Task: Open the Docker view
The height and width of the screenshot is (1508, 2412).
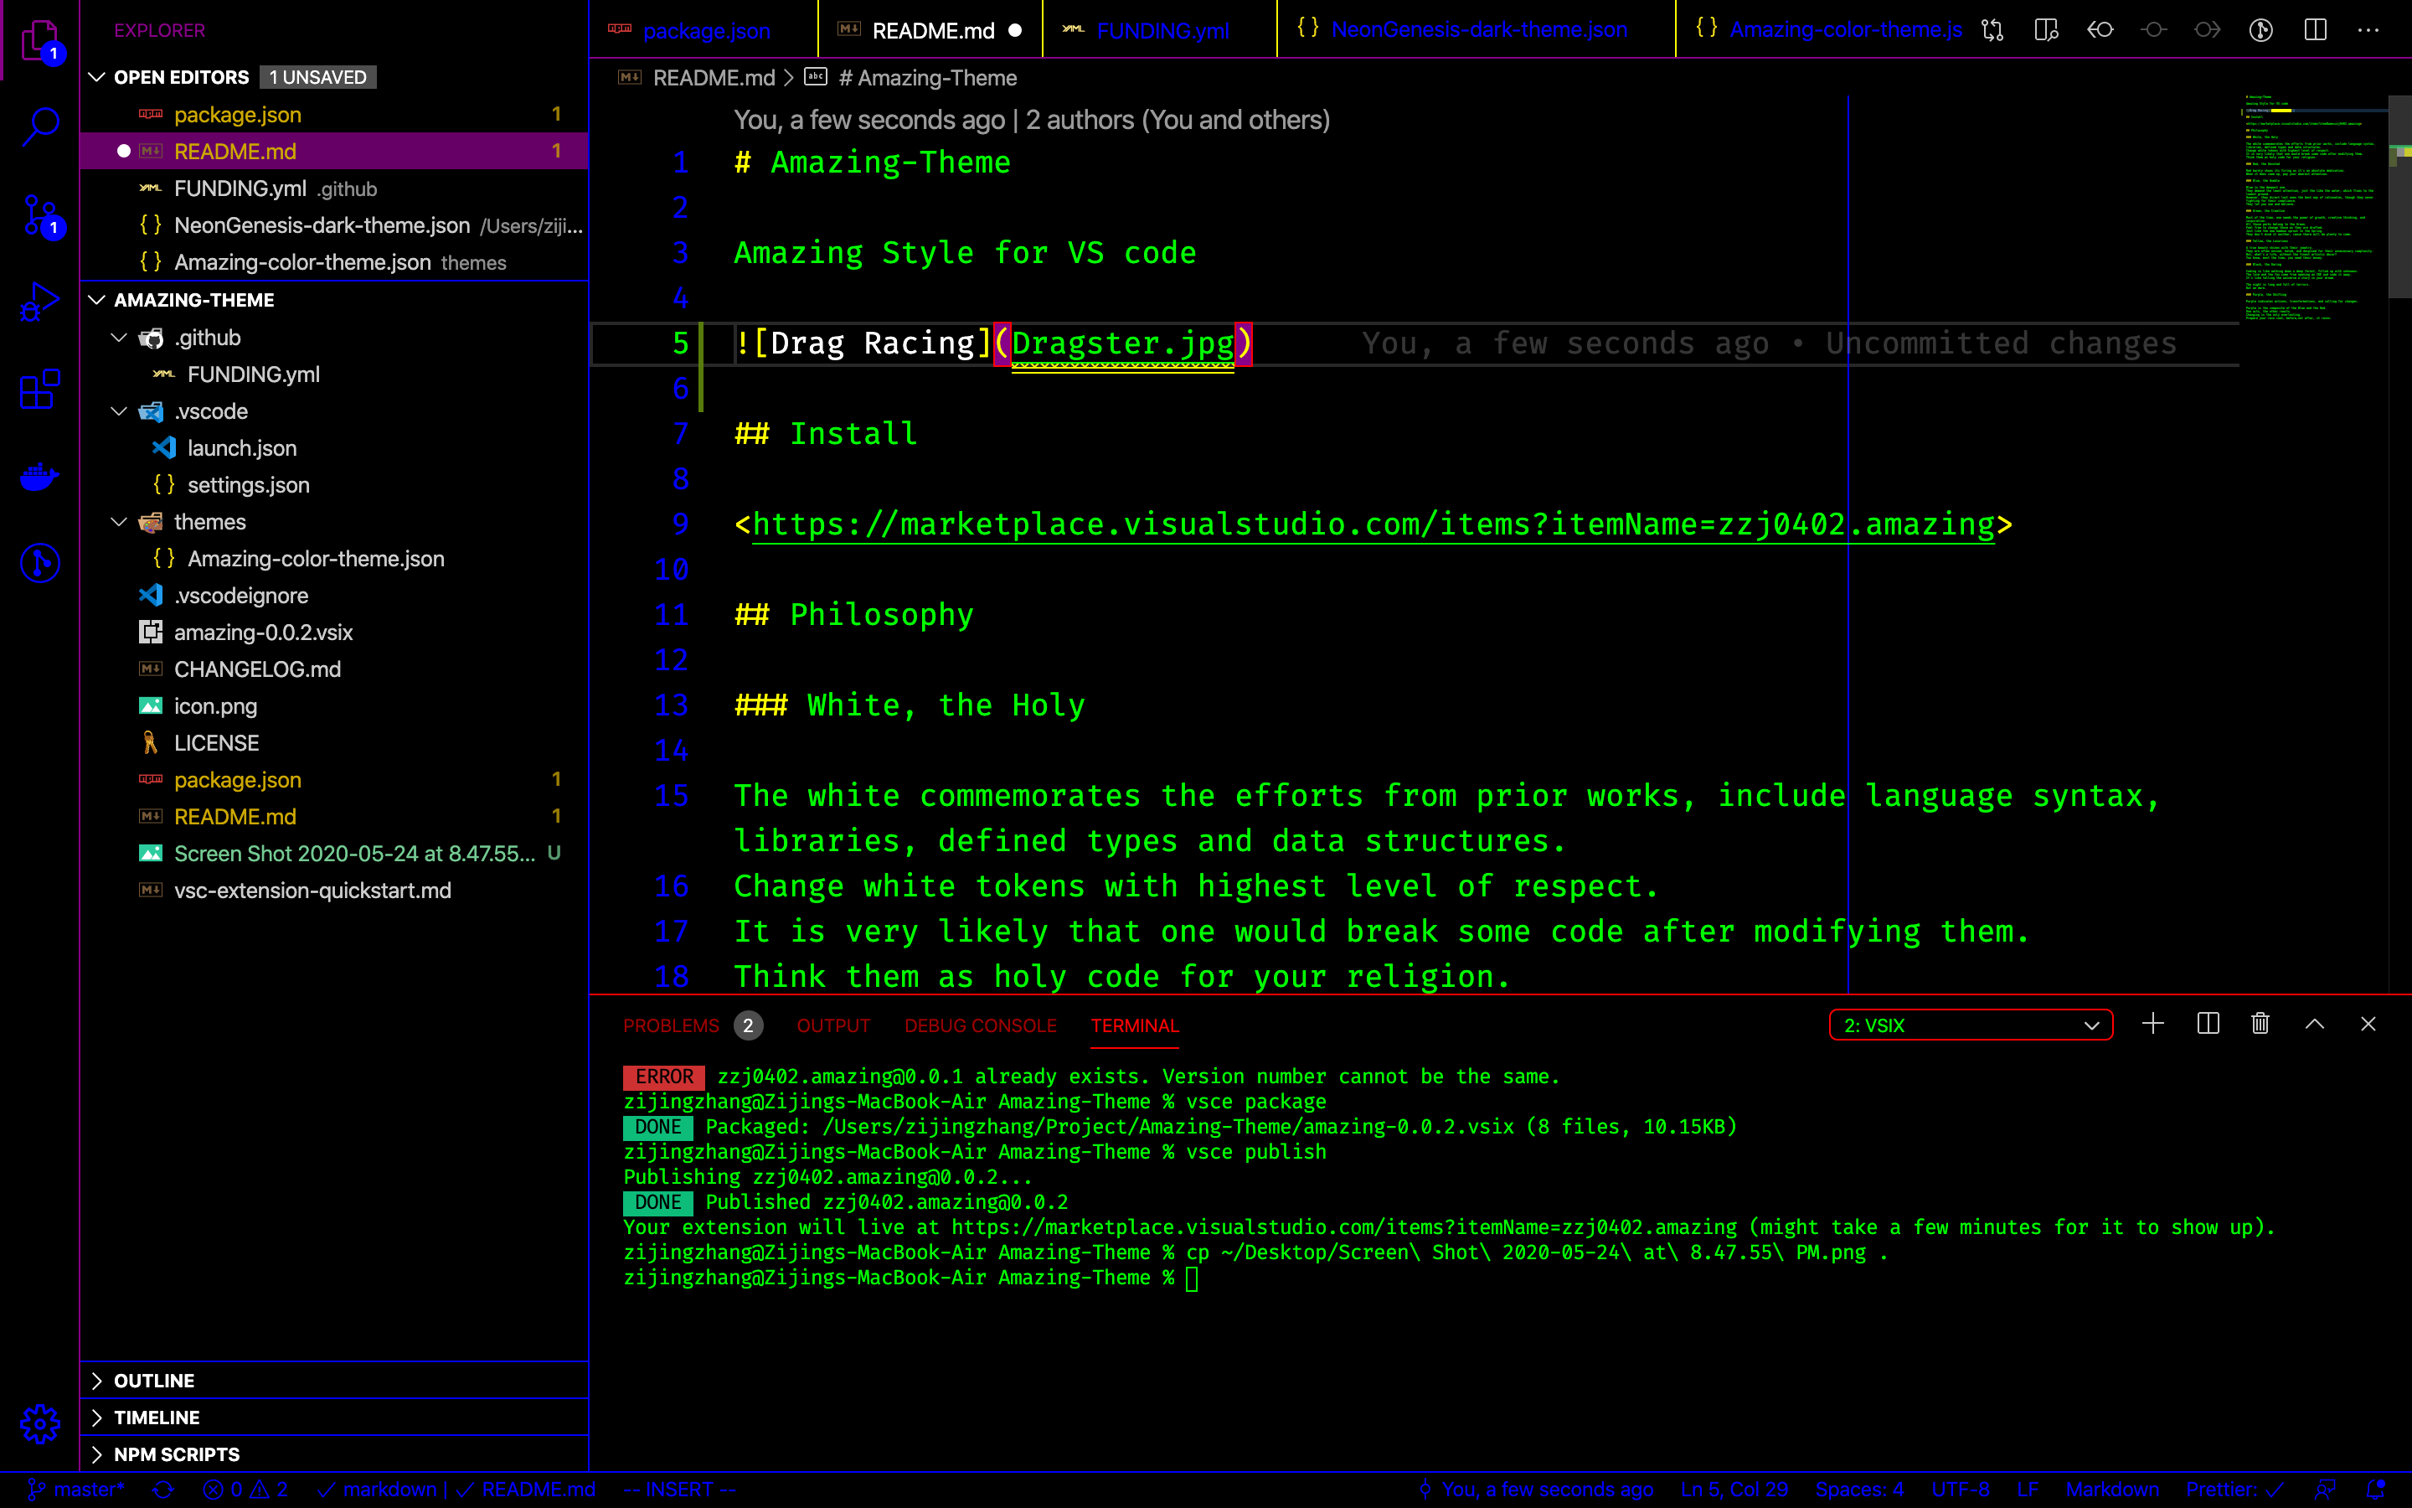Action: click(40, 477)
